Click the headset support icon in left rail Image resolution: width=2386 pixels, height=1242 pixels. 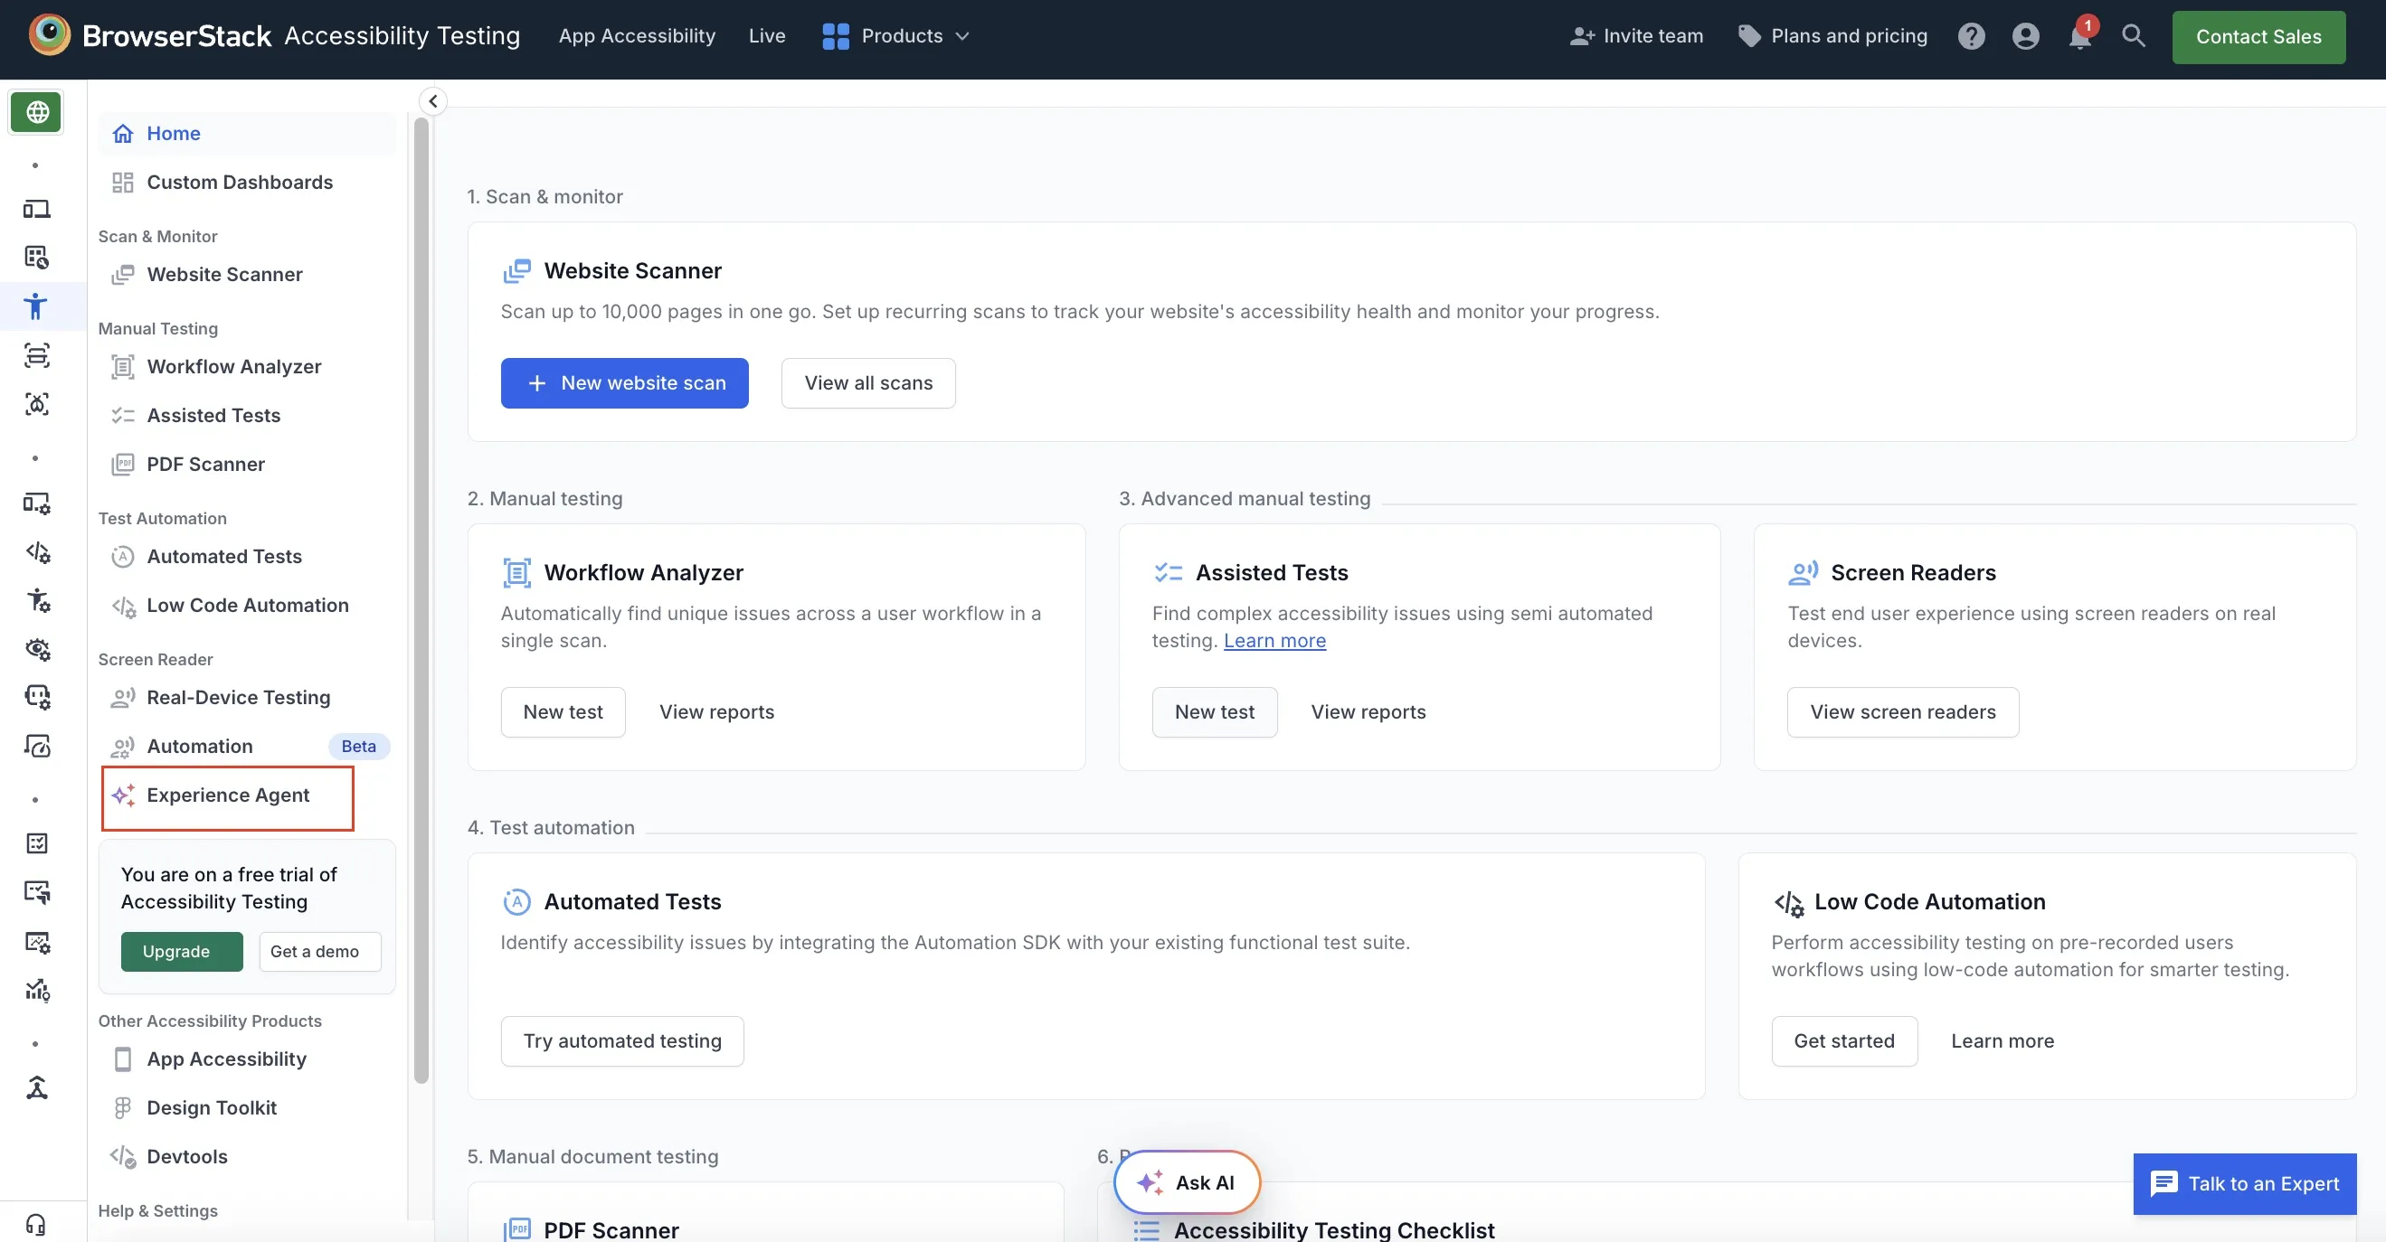click(36, 1225)
